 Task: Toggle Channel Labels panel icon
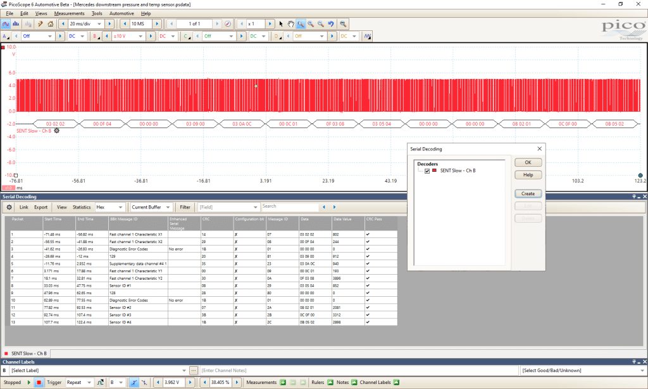click(396, 383)
